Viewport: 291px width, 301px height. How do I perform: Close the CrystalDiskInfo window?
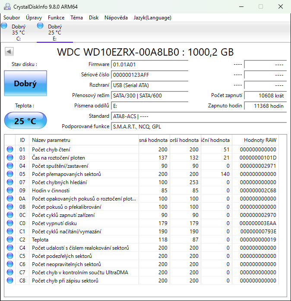pyautogui.click(x=281, y=6)
